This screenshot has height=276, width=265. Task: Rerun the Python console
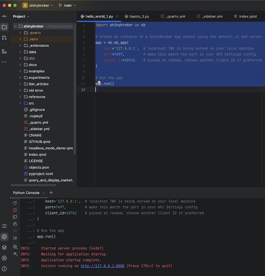coord(15,203)
